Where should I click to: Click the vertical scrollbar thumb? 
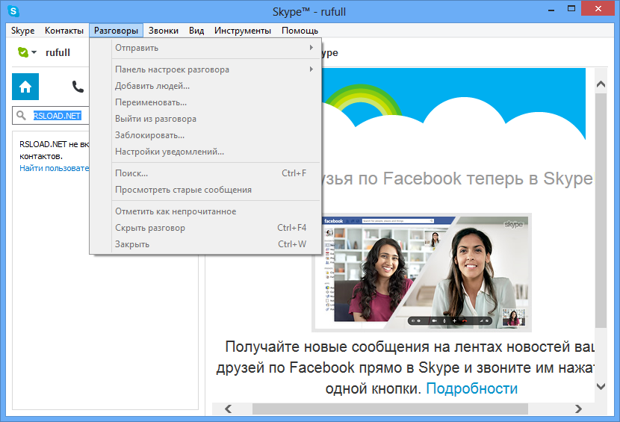pos(601,211)
